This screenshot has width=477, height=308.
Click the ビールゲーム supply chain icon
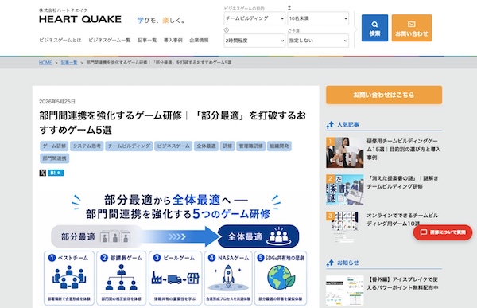pos(175,278)
